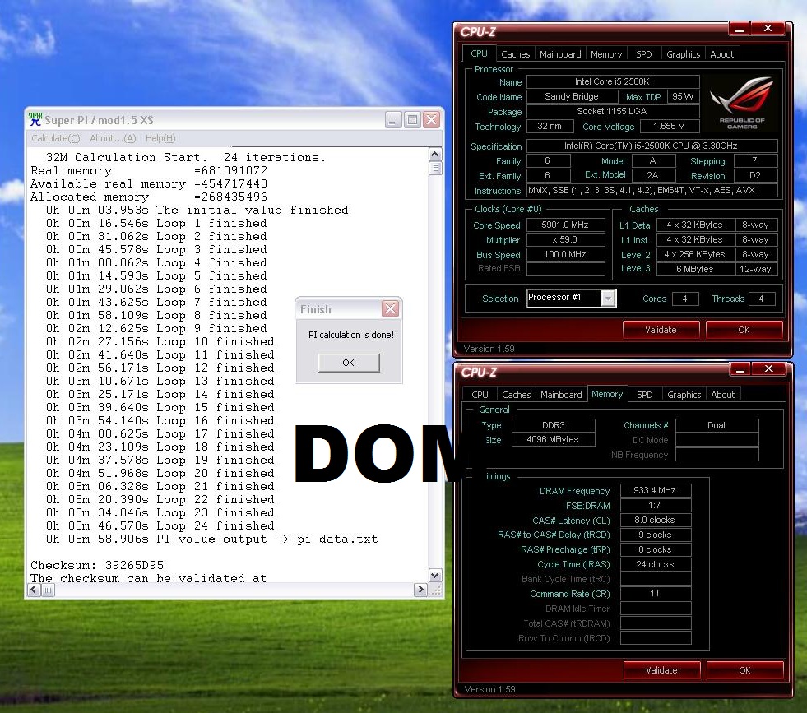Click Validate in upper CPU-Z window

[661, 330]
